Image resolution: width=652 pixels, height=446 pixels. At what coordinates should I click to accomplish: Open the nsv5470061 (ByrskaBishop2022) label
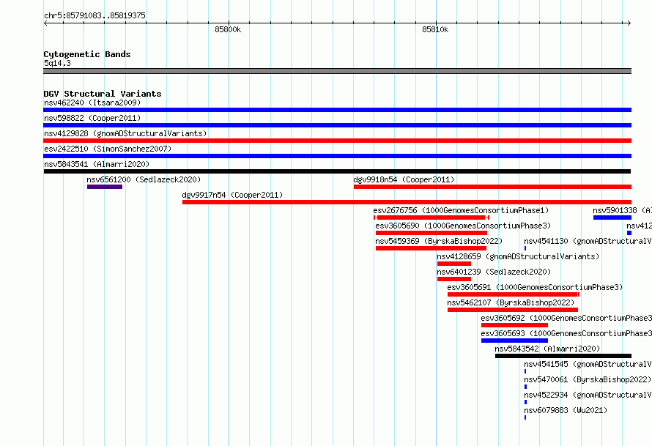(x=587, y=379)
